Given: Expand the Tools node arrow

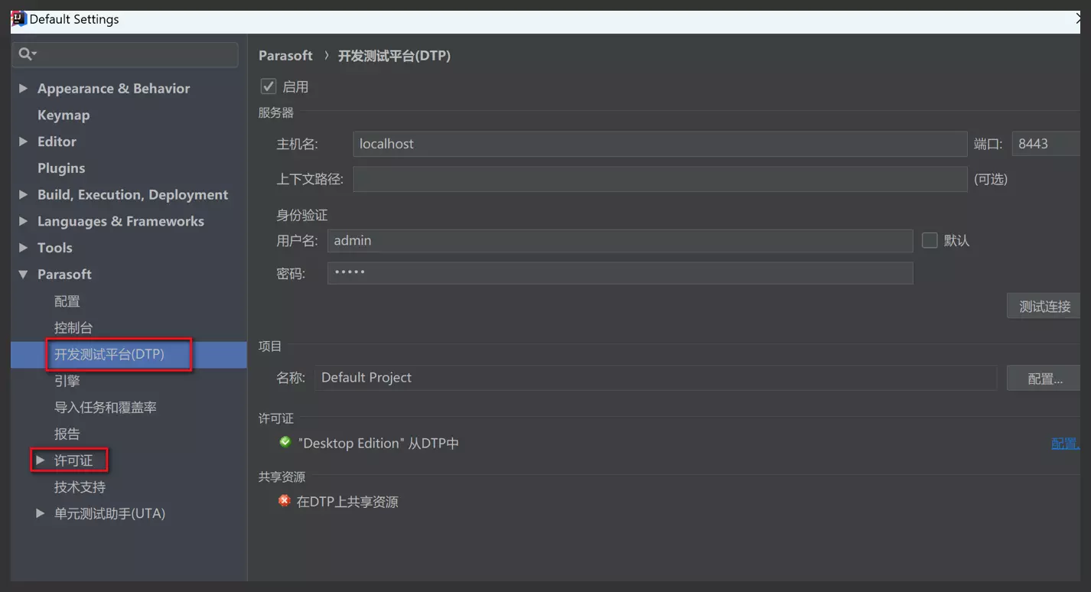Looking at the screenshot, I should [x=23, y=248].
